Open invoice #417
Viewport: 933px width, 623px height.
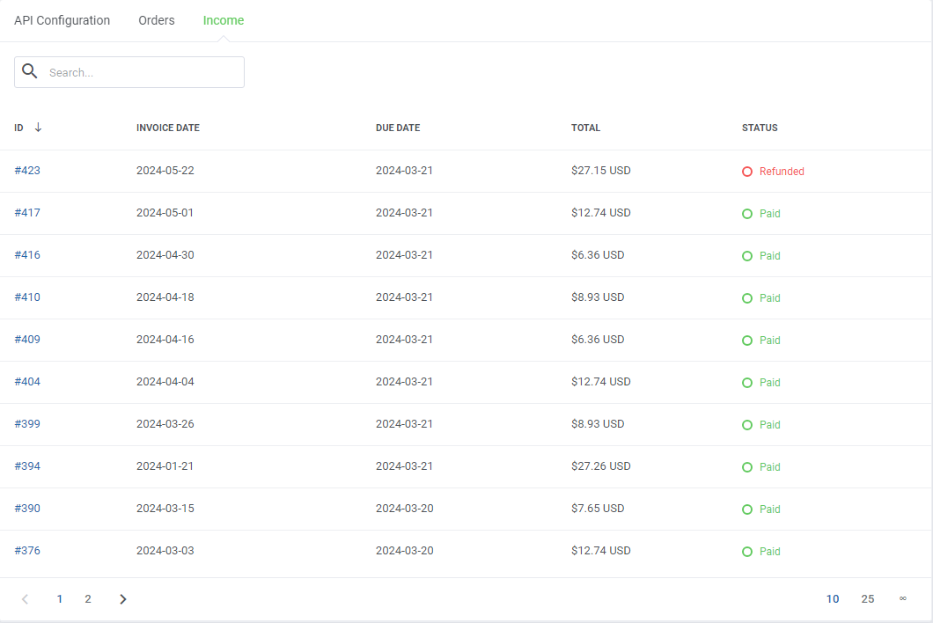[x=27, y=212]
